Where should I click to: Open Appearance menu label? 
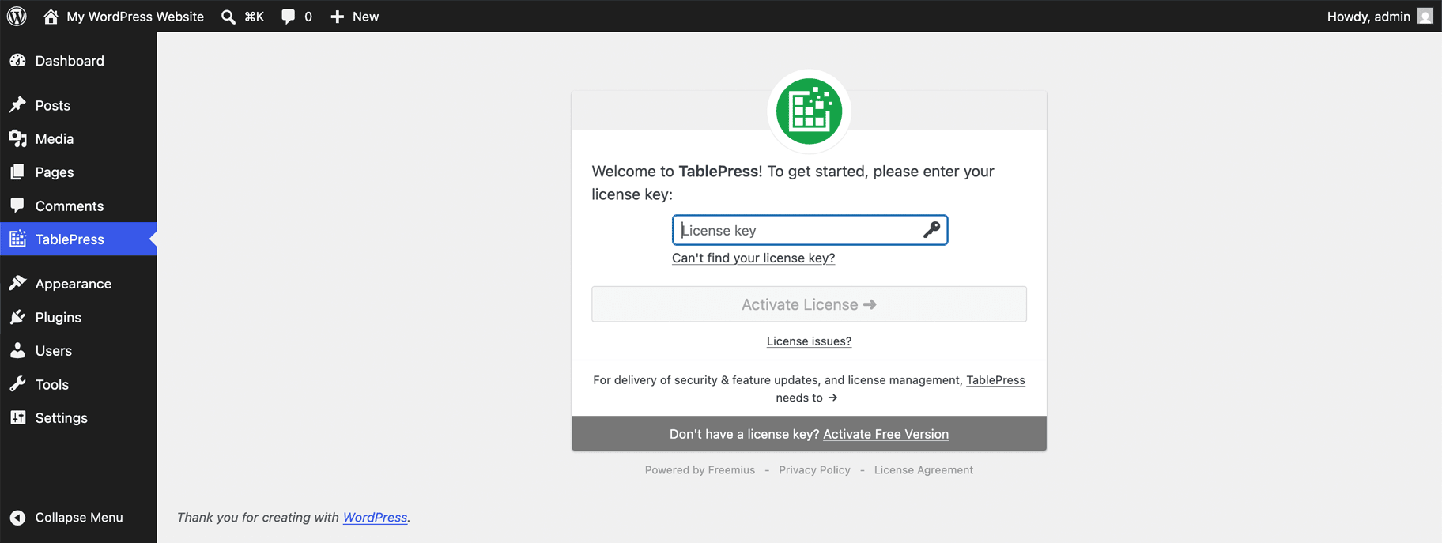74,284
